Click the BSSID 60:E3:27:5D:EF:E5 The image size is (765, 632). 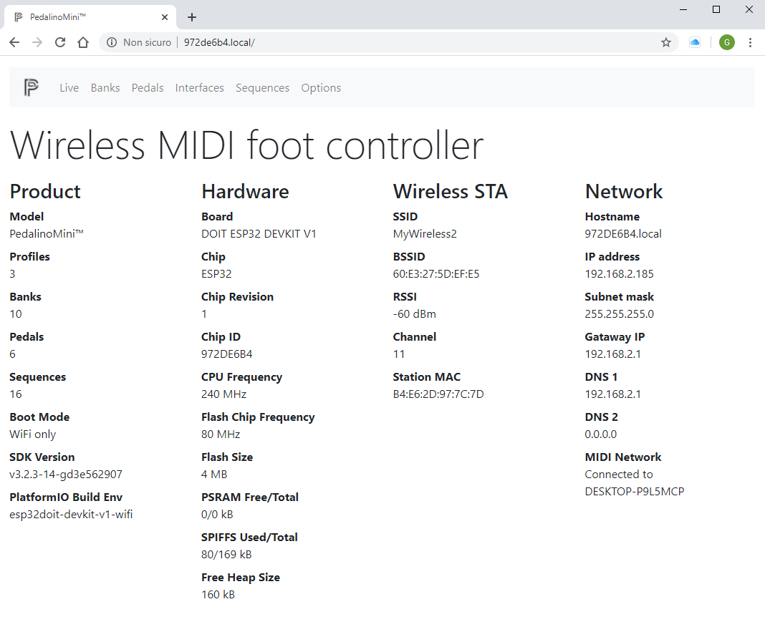(x=436, y=274)
